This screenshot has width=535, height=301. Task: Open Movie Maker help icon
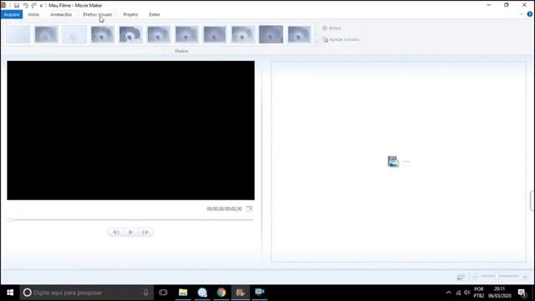pyautogui.click(x=529, y=14)
